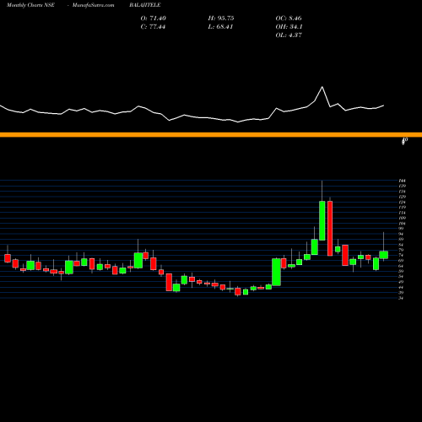Click the 109 price axis label
Viewport: 422px width, 422px height.
pyautogui.click(x=402, y=218)
